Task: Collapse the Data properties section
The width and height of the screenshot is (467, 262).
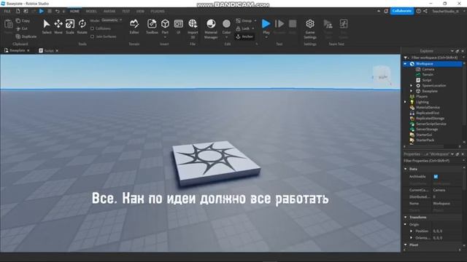Action: 406,169
